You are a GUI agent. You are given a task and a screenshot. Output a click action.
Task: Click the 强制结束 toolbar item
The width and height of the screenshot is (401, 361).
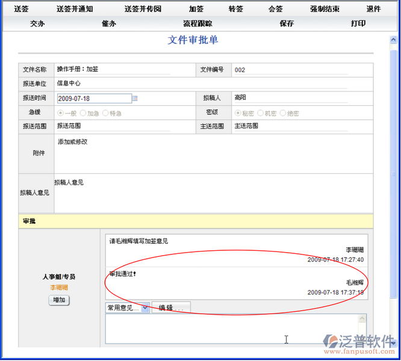pyautogui.click(x=325, y=9)
